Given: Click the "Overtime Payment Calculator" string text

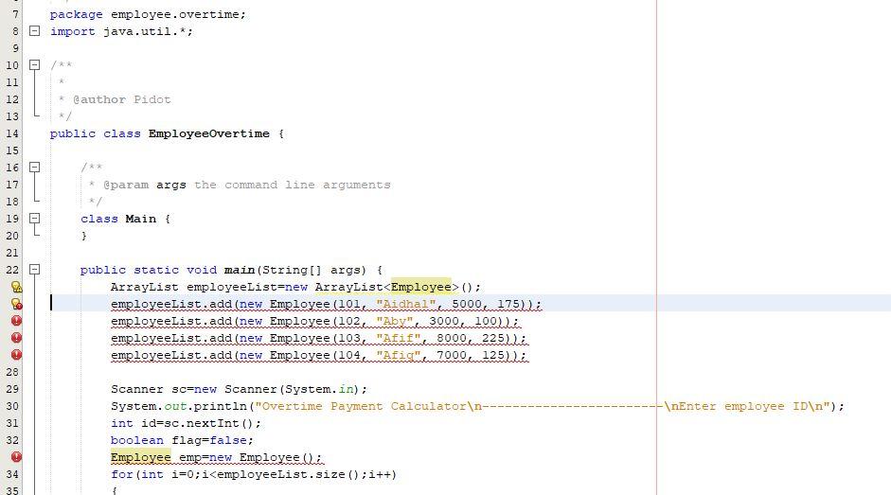Looking at the screenshot, I should click(364, 406).
